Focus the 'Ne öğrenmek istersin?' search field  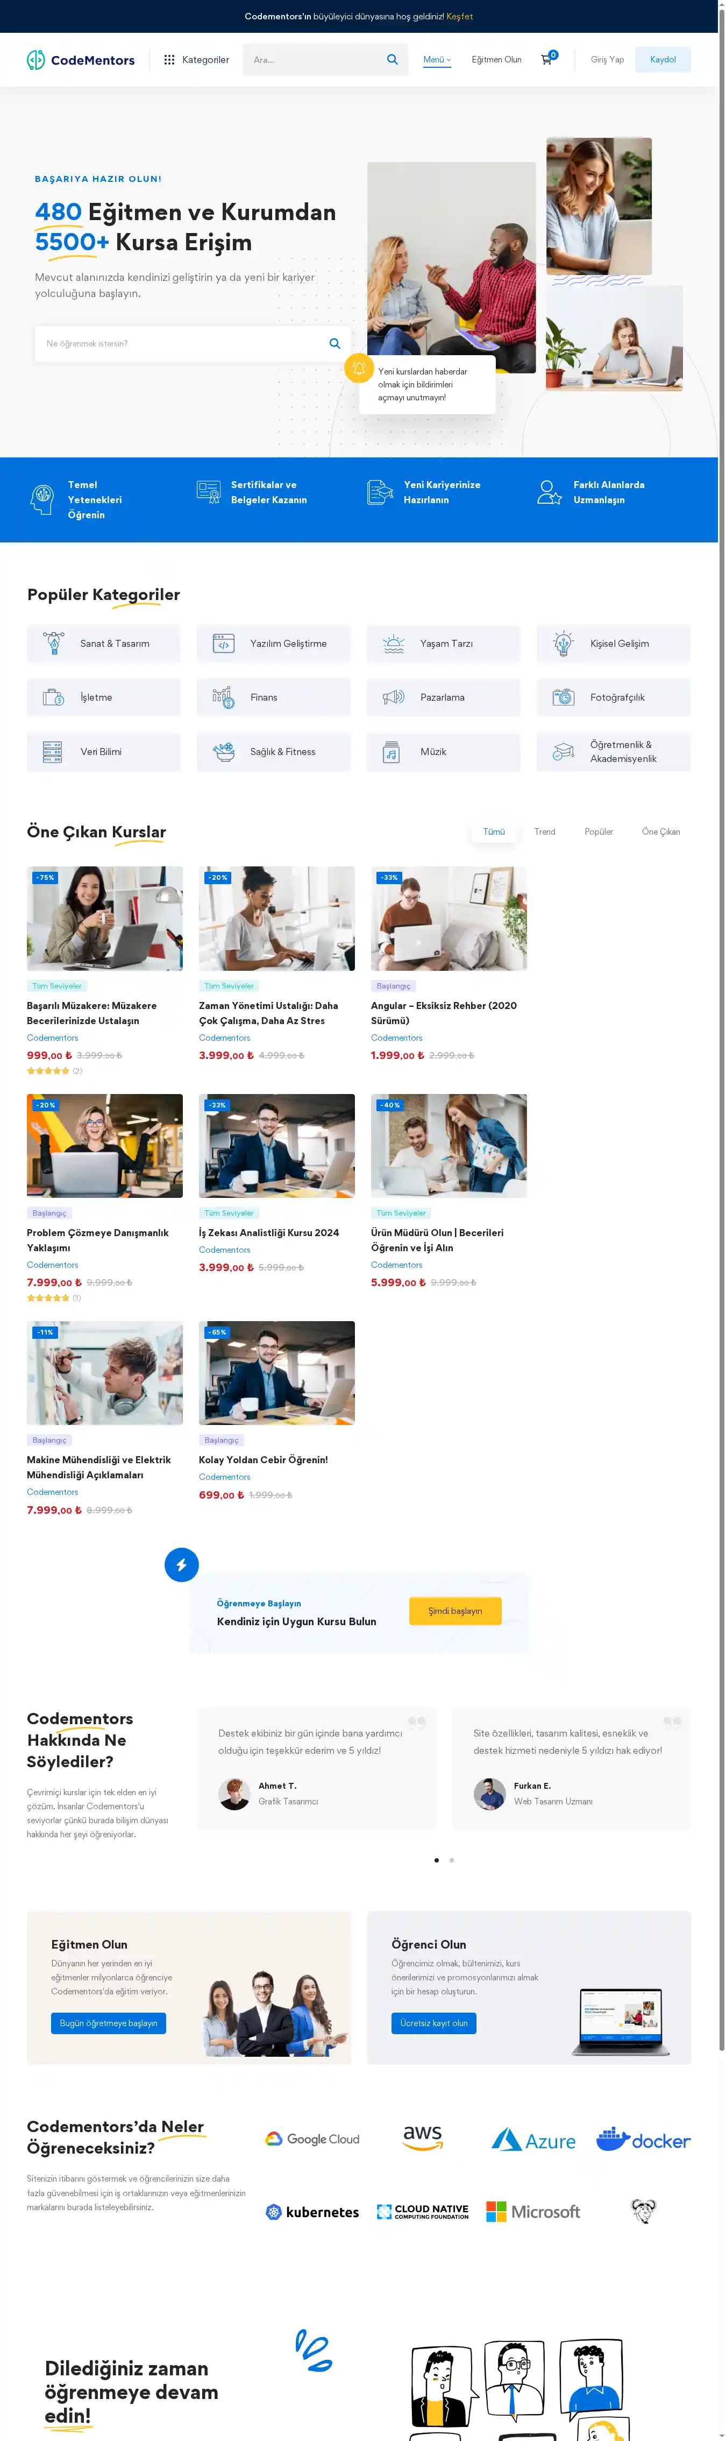(x=180, y=344)
